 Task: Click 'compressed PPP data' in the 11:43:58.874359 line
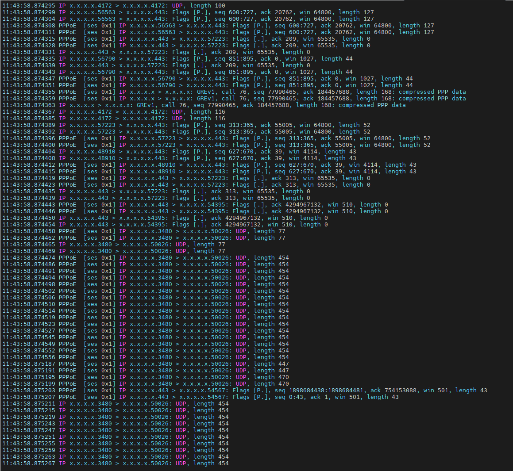click(432, 98)
